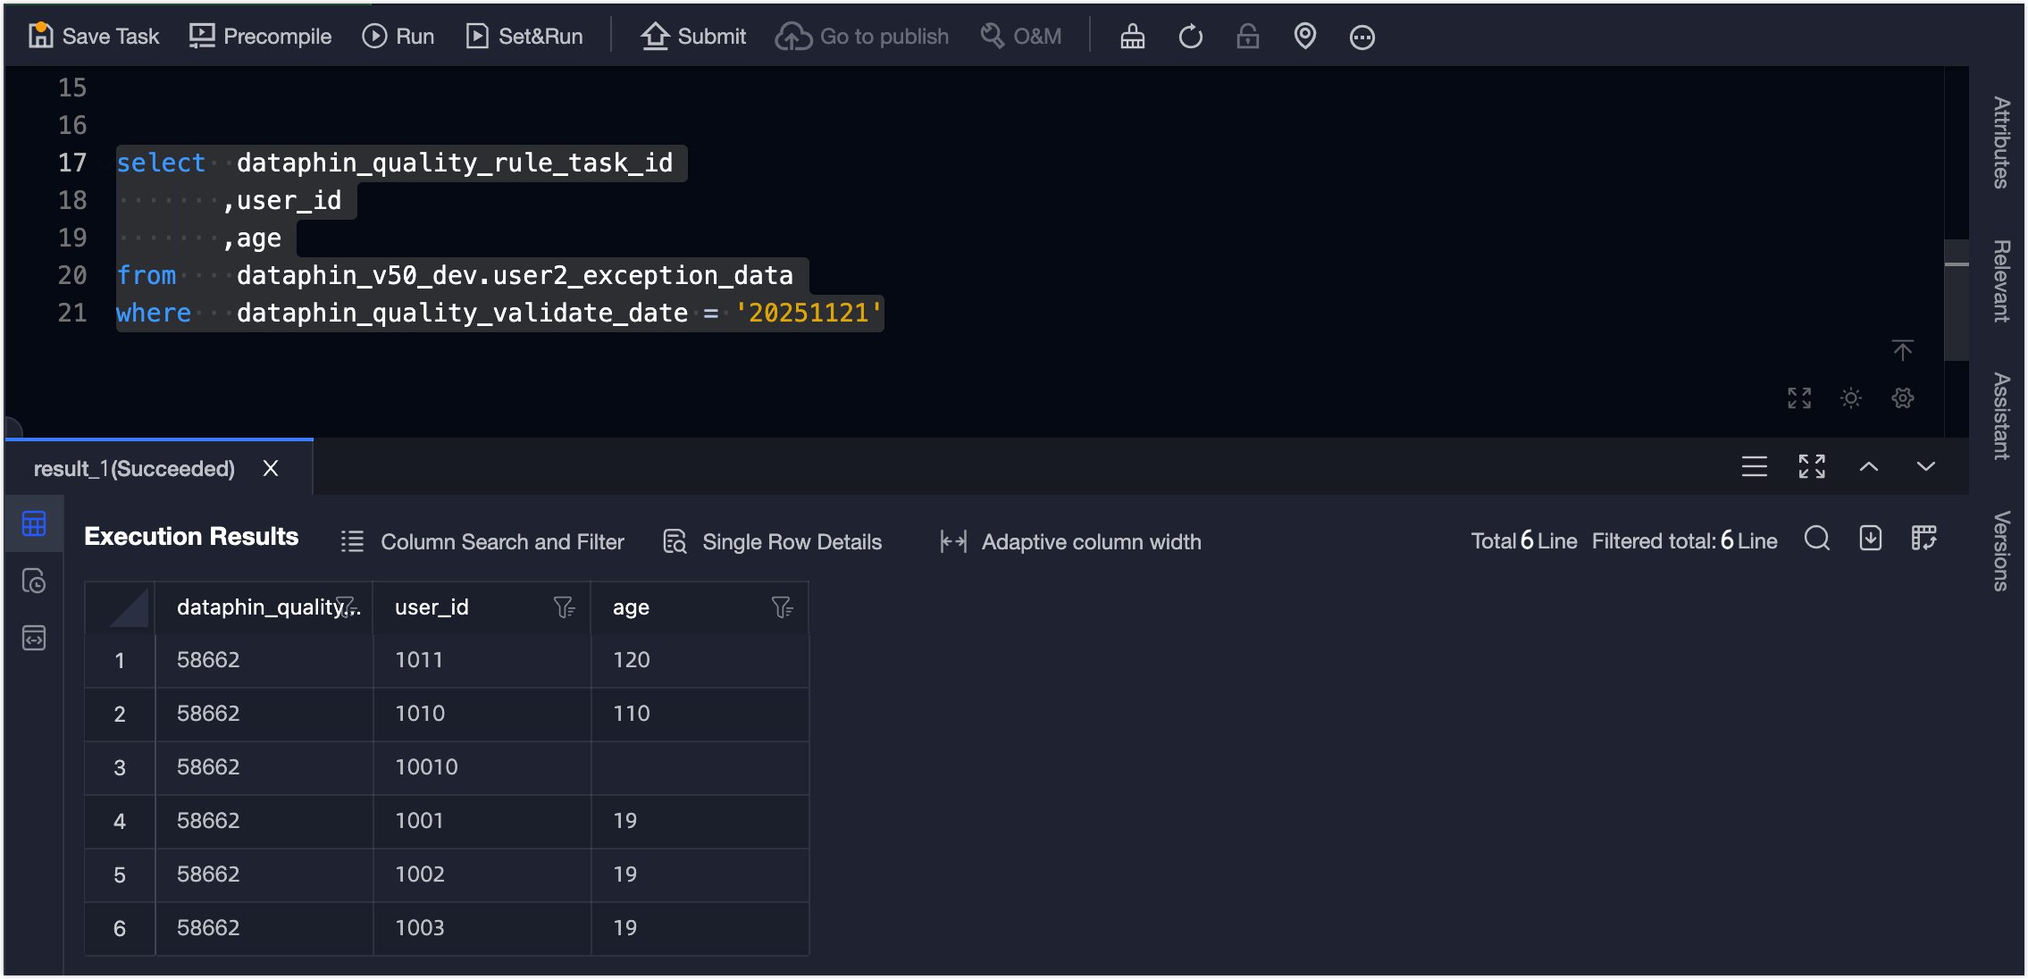The width and height of the screenshot is (2028, 979).
Task: Open the code view icon in sidebar
Action: (34, 639)
